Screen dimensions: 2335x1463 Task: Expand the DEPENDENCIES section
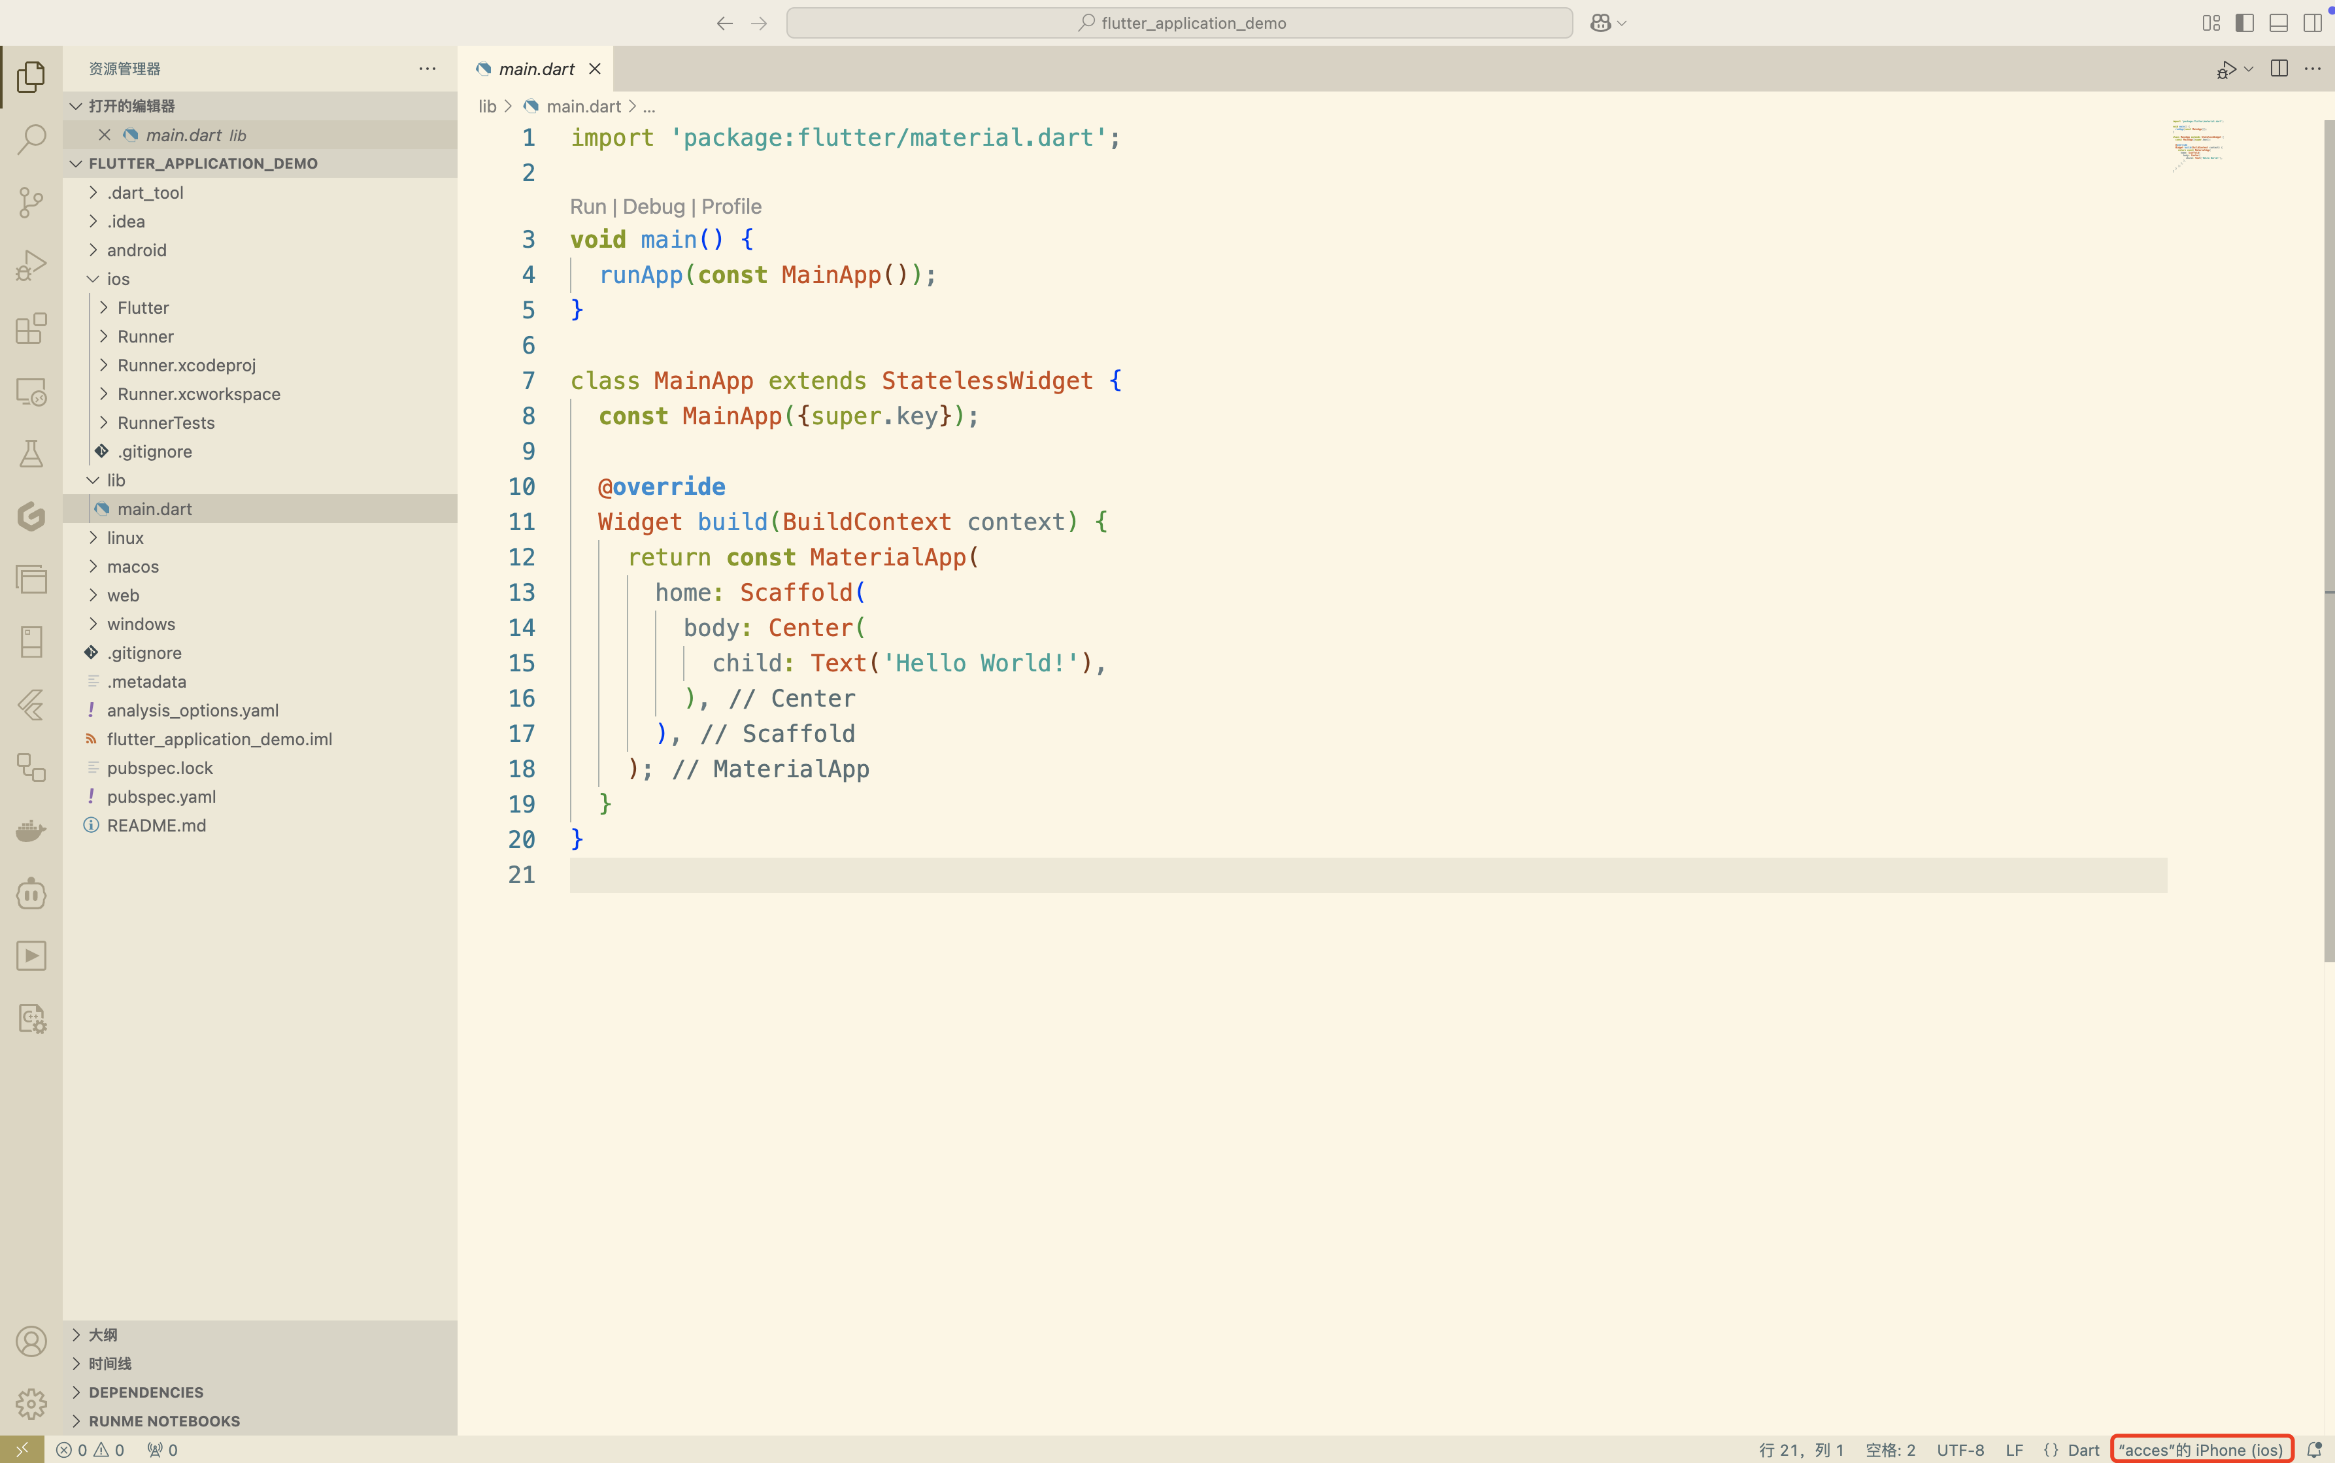tap(260, 1392)
